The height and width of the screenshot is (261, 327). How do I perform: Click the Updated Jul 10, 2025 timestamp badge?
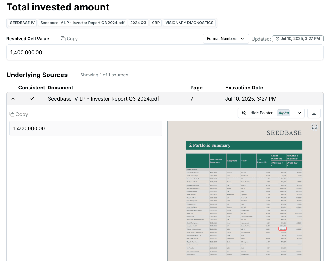[298, 39]
